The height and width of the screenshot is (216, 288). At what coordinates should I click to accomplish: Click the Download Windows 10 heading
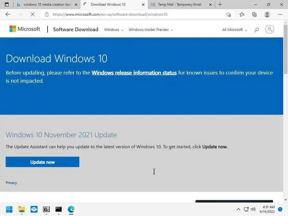click(x=56, y=58)
